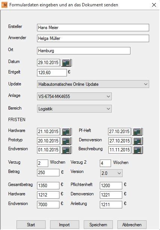Click the Pflichtenheft label
This screenshot has height=230, width=160.
tap(81, 185)
